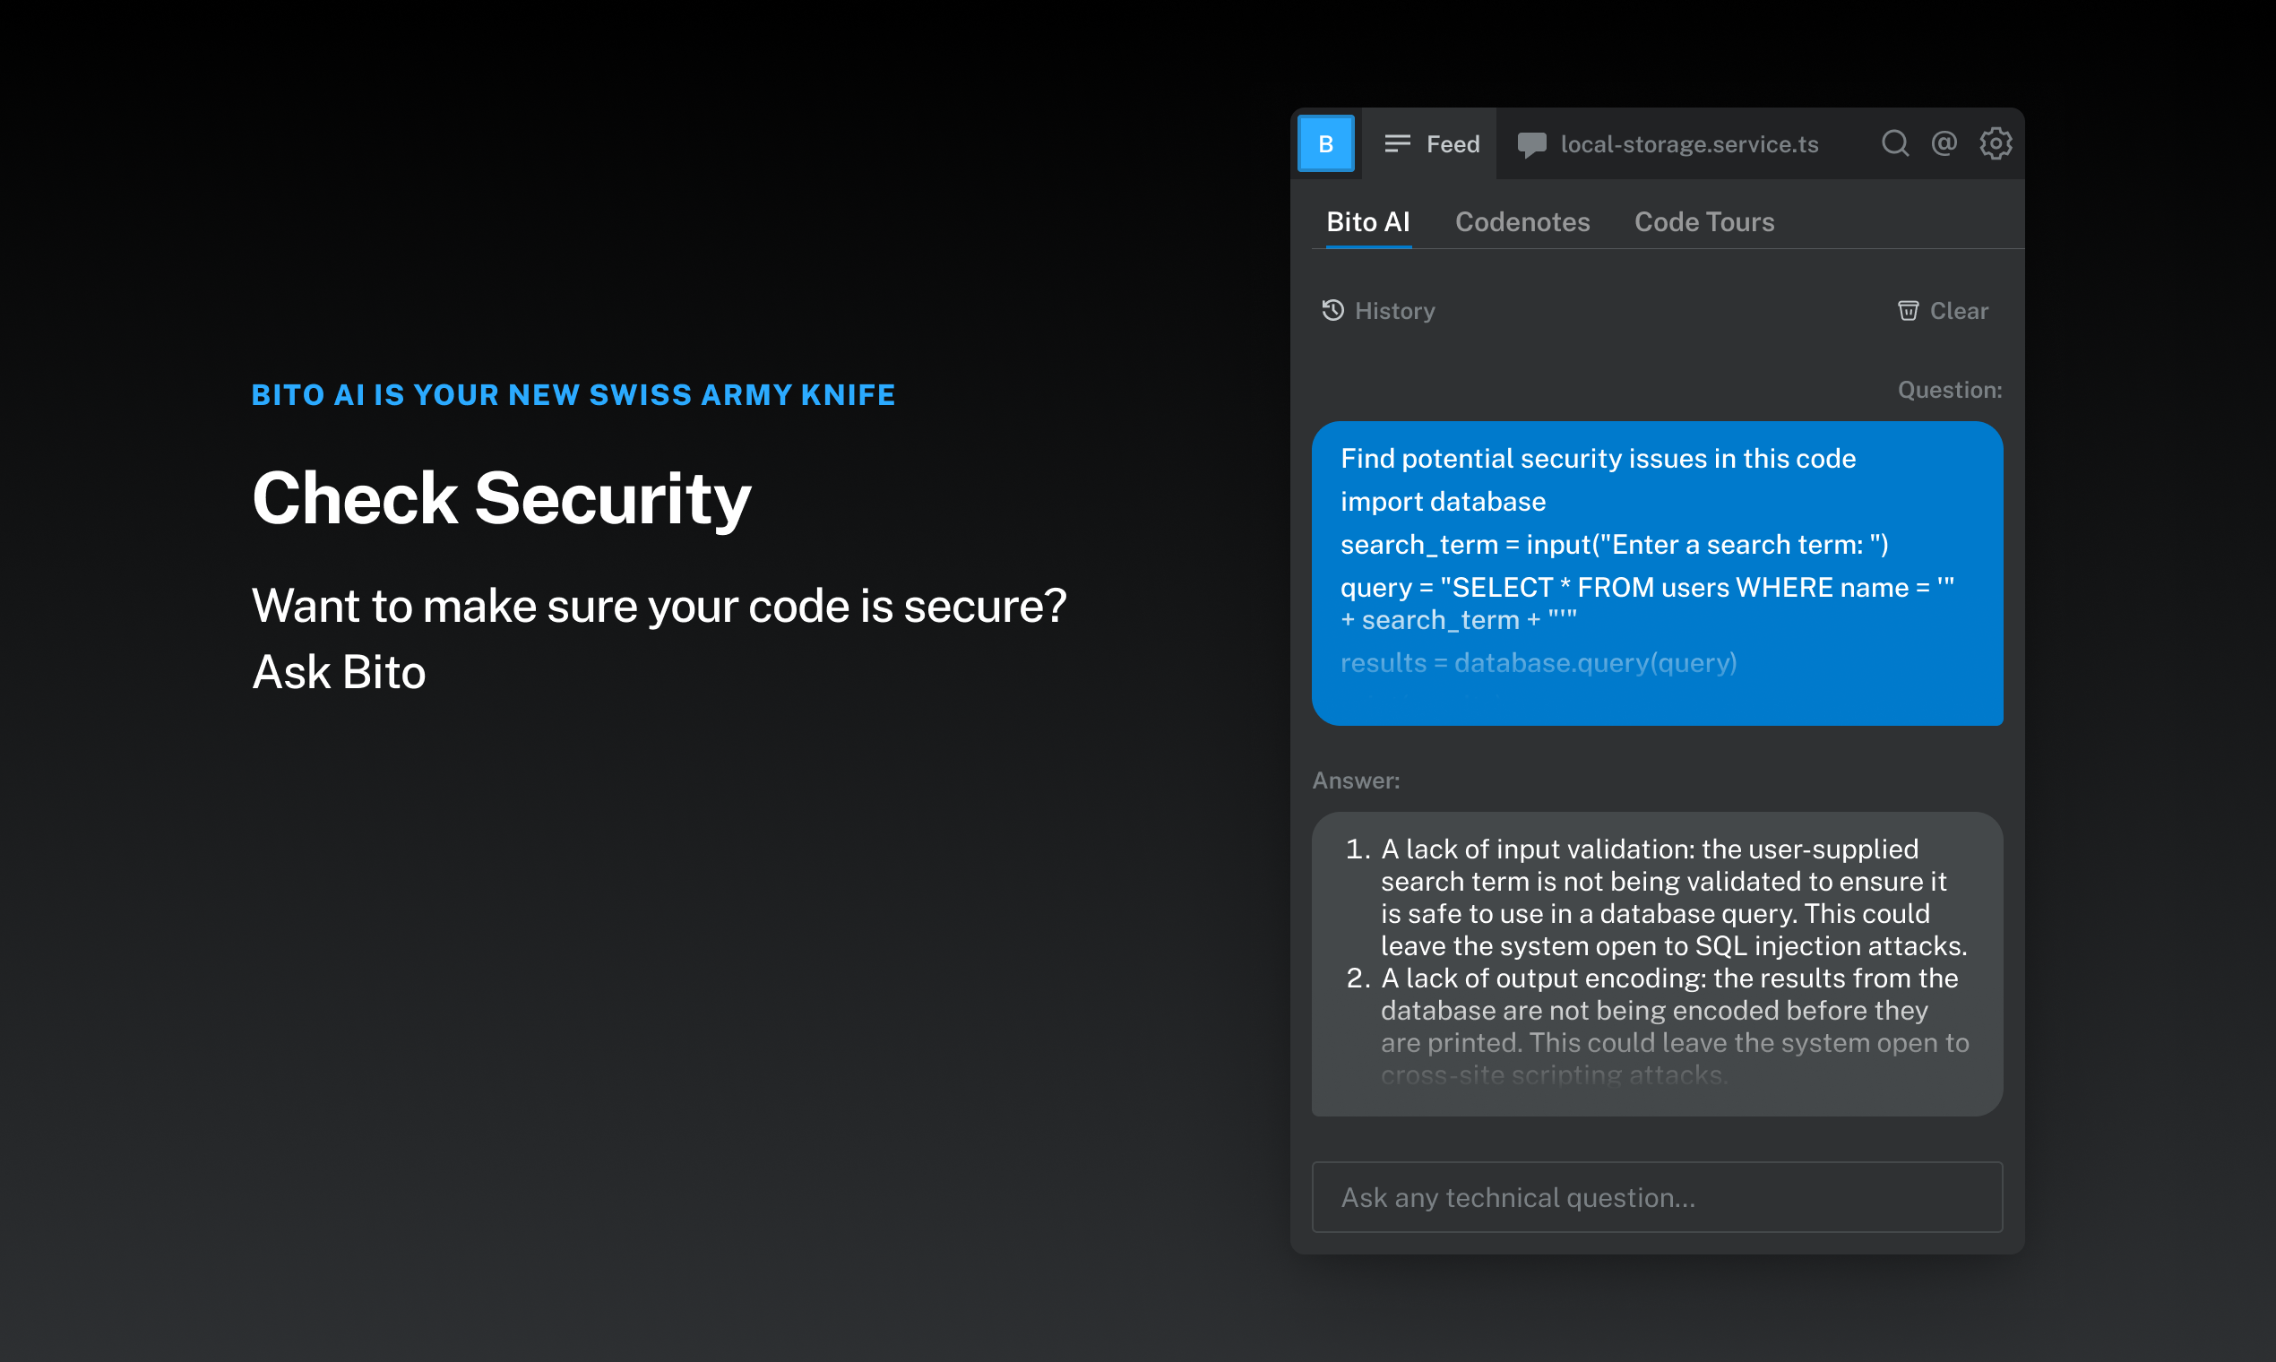The image size is (2276, 1362).
Task: Click the 'results = database.query(query)' line
Action: click(x=1539, y=663)
